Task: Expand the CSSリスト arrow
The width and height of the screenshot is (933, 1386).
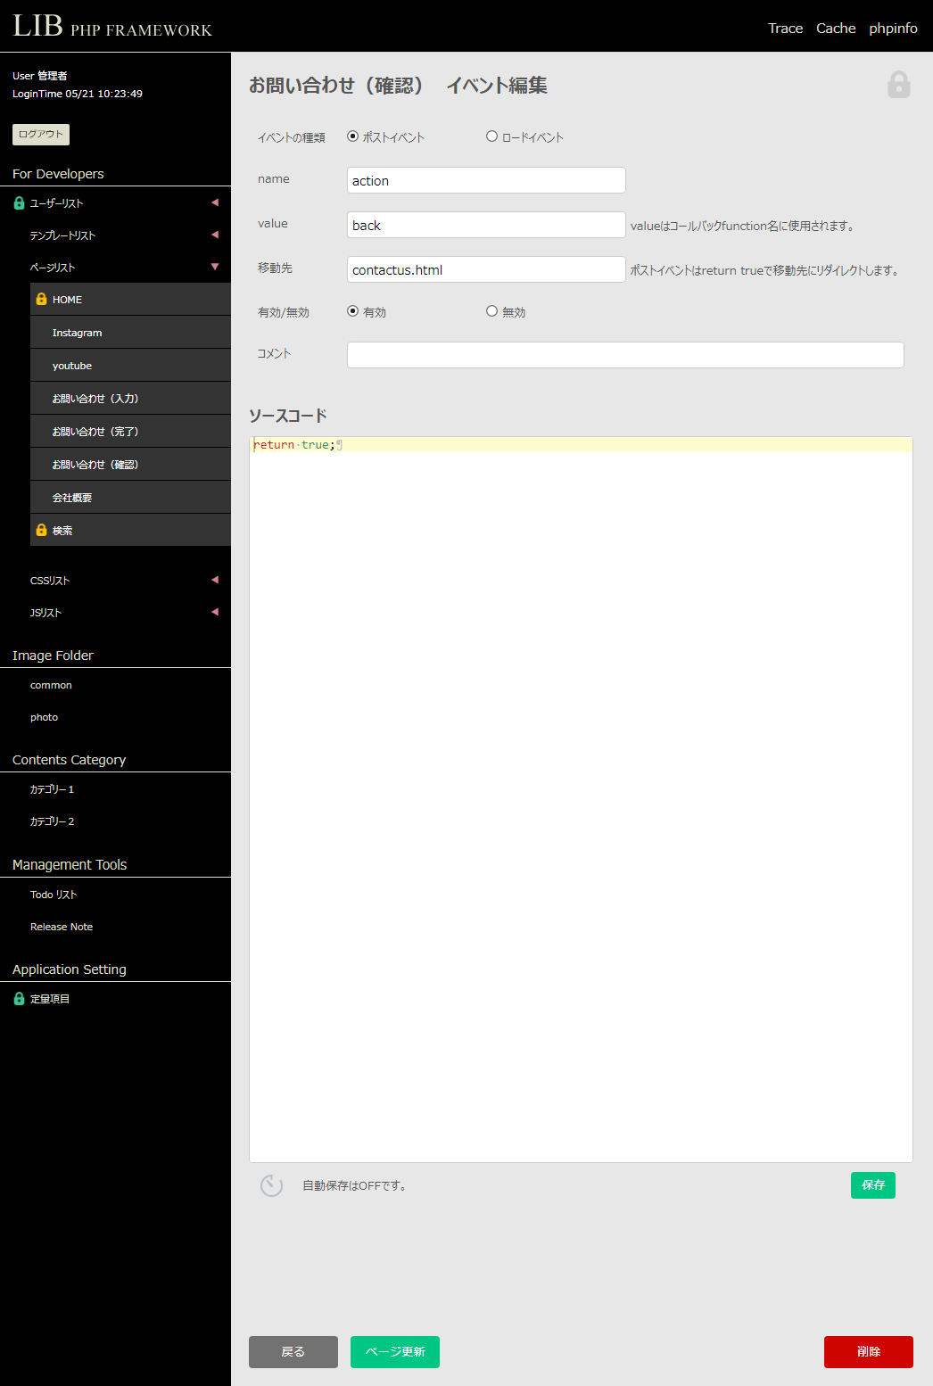Action: pyautogui.click(x=214, y=580)
